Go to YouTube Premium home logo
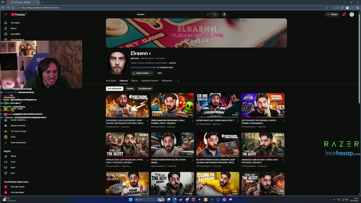 [x=18, y=14]
